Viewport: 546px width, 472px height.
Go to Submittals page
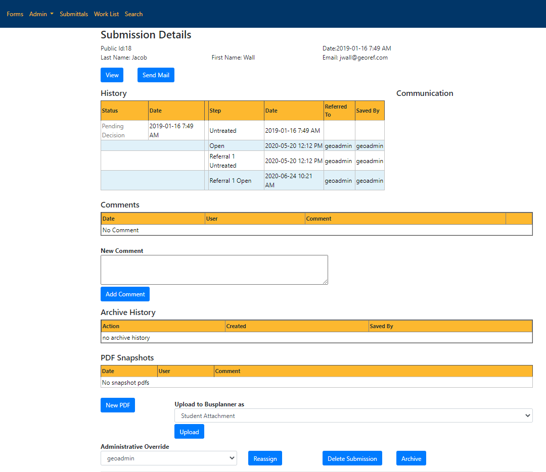click(x=74, y=14)
